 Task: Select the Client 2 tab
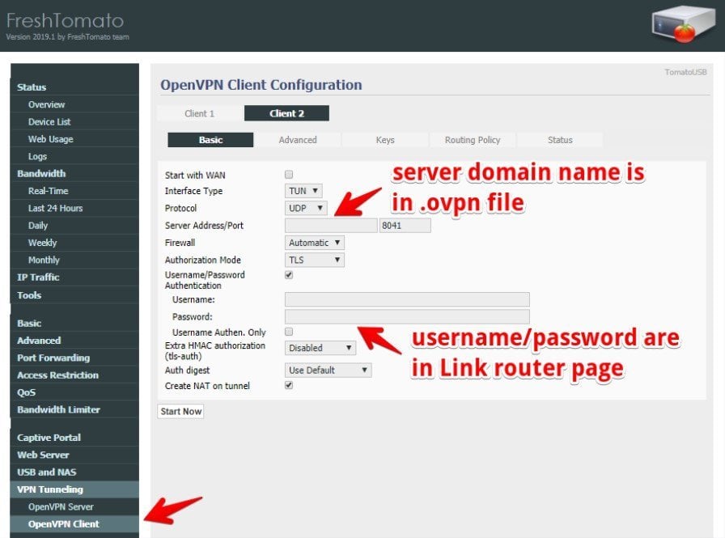click(286, 113)
